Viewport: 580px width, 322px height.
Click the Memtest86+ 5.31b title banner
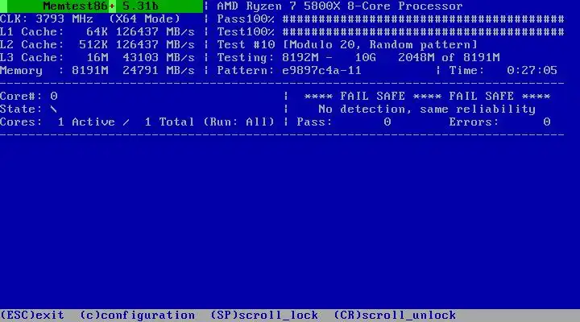tap(101, 6)
